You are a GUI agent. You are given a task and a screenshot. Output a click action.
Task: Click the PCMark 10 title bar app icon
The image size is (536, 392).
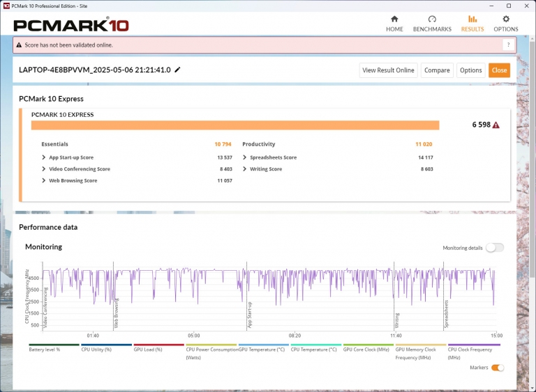coord(6,6)
